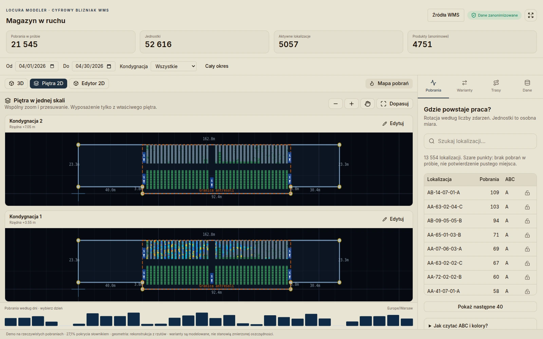Viewport: 543px width, 339px height.
Task: Zoom out the floor maps
Action: (x=336, y=104)
